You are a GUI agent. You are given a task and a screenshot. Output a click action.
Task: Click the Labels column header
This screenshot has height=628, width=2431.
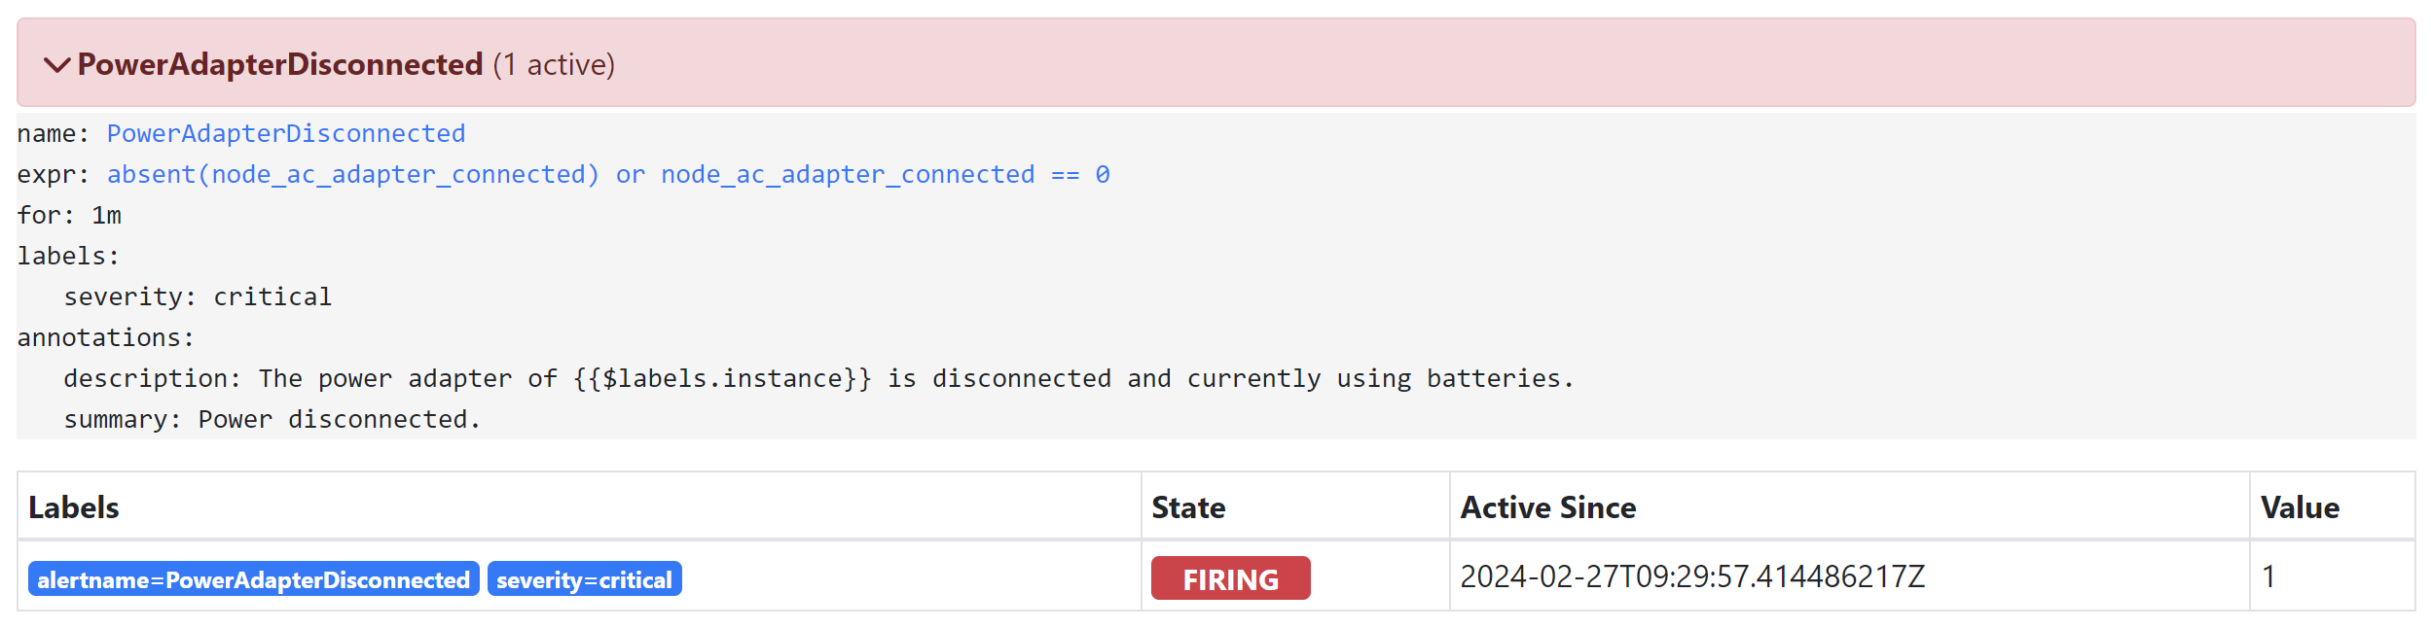pyautogui.click(x=74, y=507)
